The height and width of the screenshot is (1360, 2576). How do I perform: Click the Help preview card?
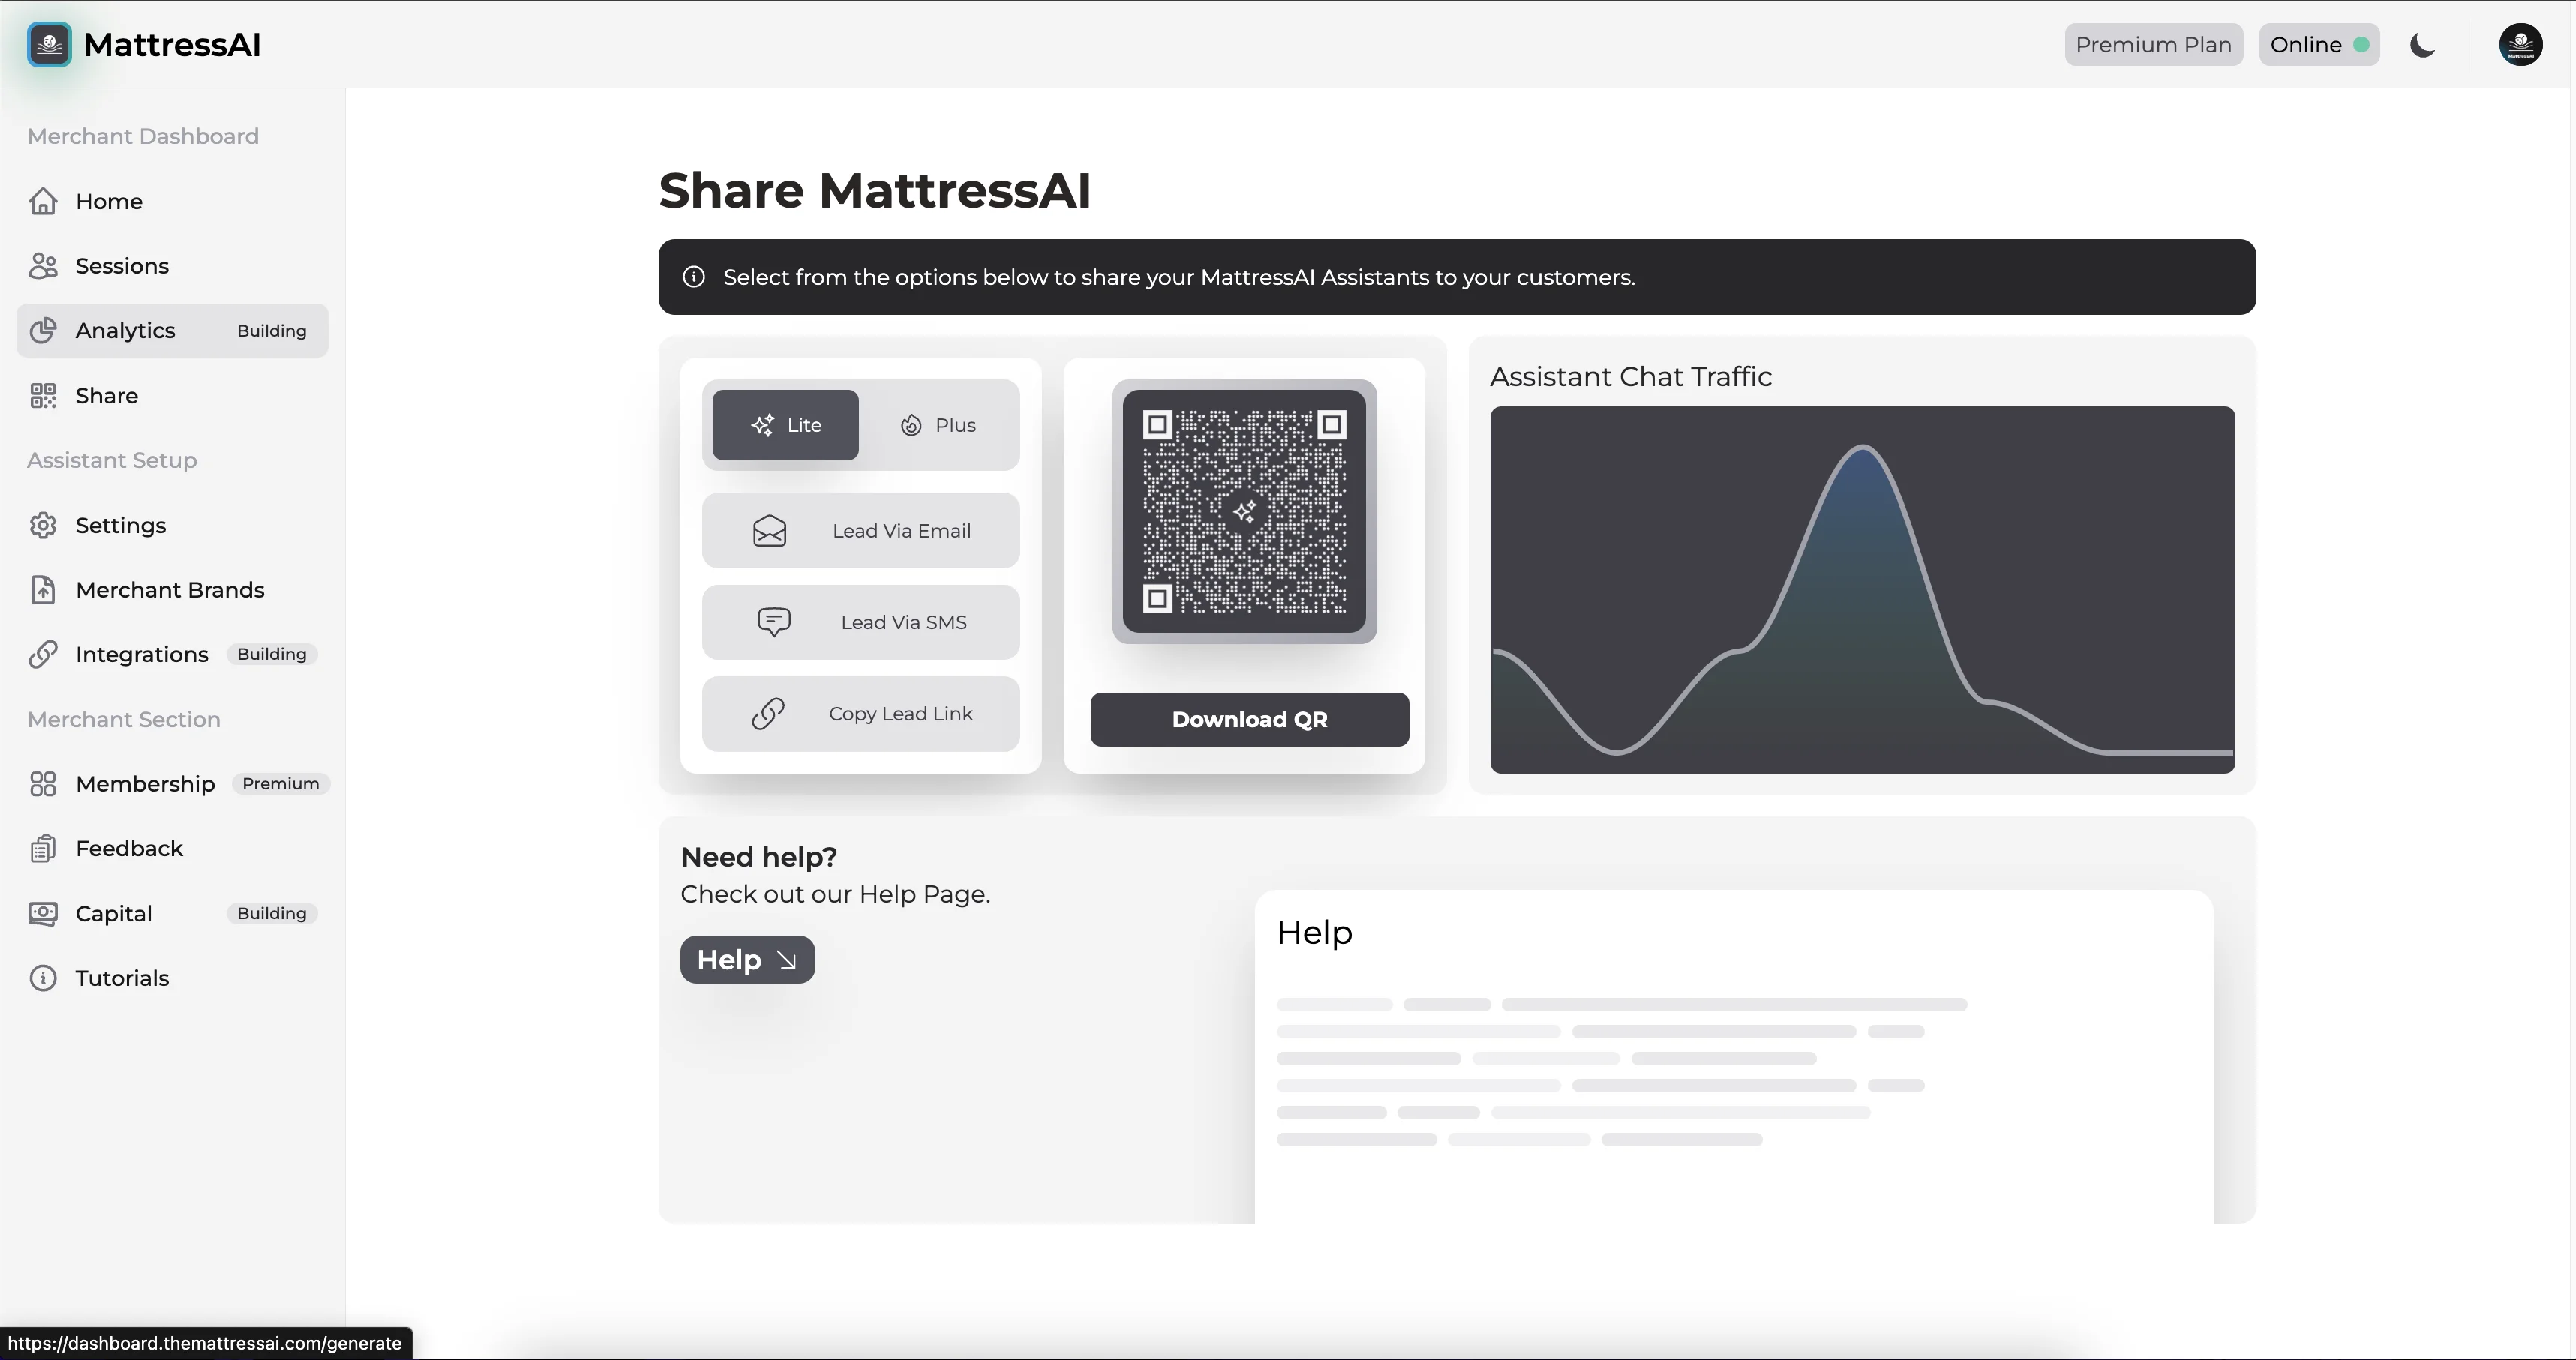[x=1733, y=1056]
